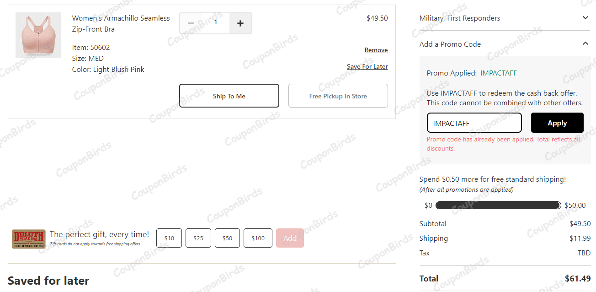The image size is (596, 292).
Task: Click the promo code input field
Action: point(474,123)
